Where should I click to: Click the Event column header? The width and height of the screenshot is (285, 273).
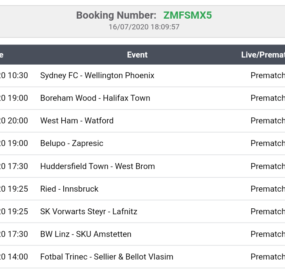point(137,55)
